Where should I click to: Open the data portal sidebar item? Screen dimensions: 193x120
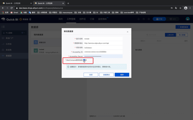pos(14,38)
